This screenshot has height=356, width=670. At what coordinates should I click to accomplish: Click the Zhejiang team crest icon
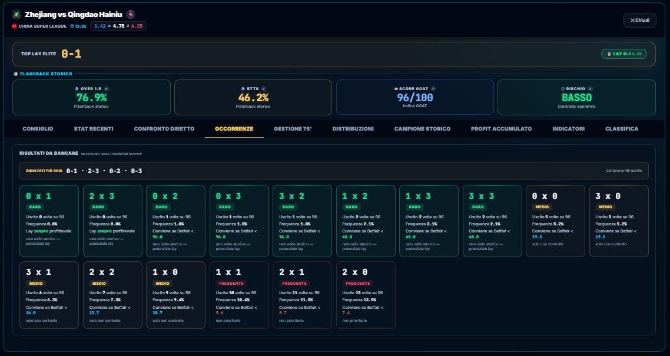click(16, 15)
